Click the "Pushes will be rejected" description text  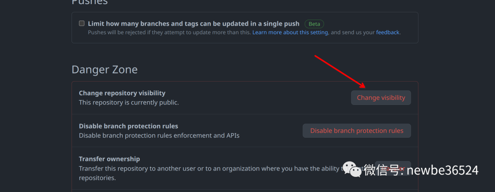click(x=170, y=32)
